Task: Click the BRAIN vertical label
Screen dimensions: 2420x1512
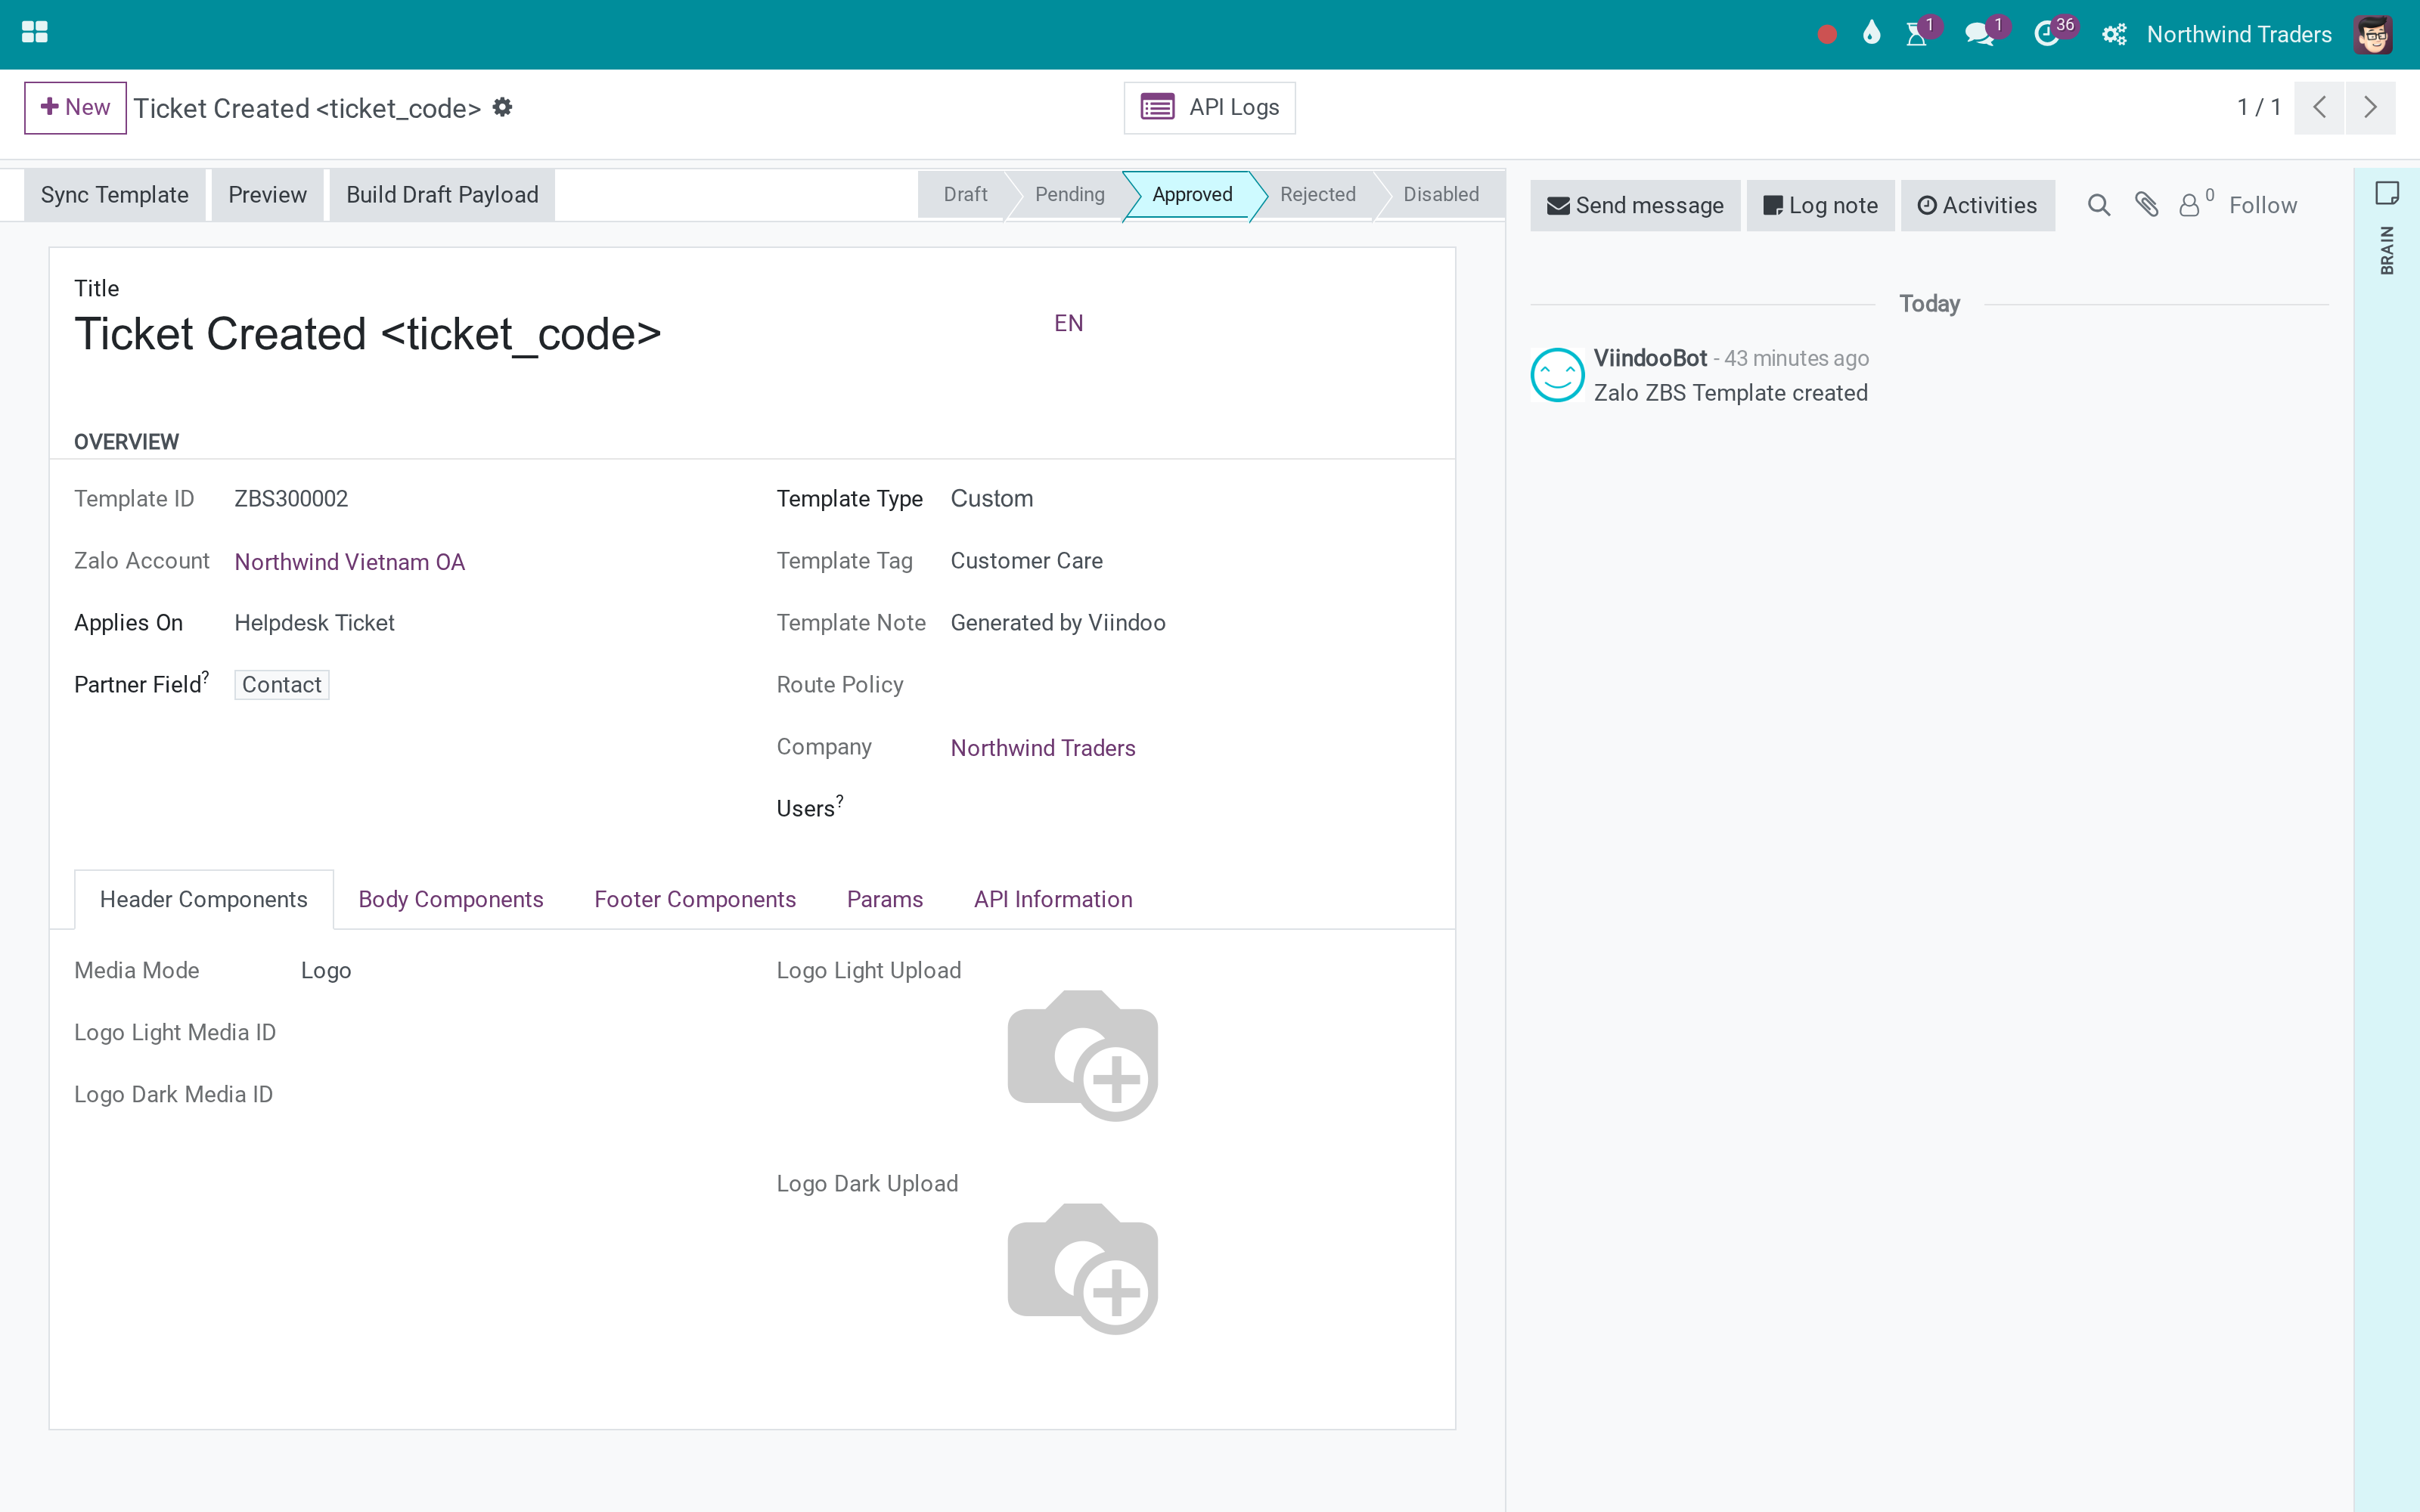Action: tap(2386, 250)
